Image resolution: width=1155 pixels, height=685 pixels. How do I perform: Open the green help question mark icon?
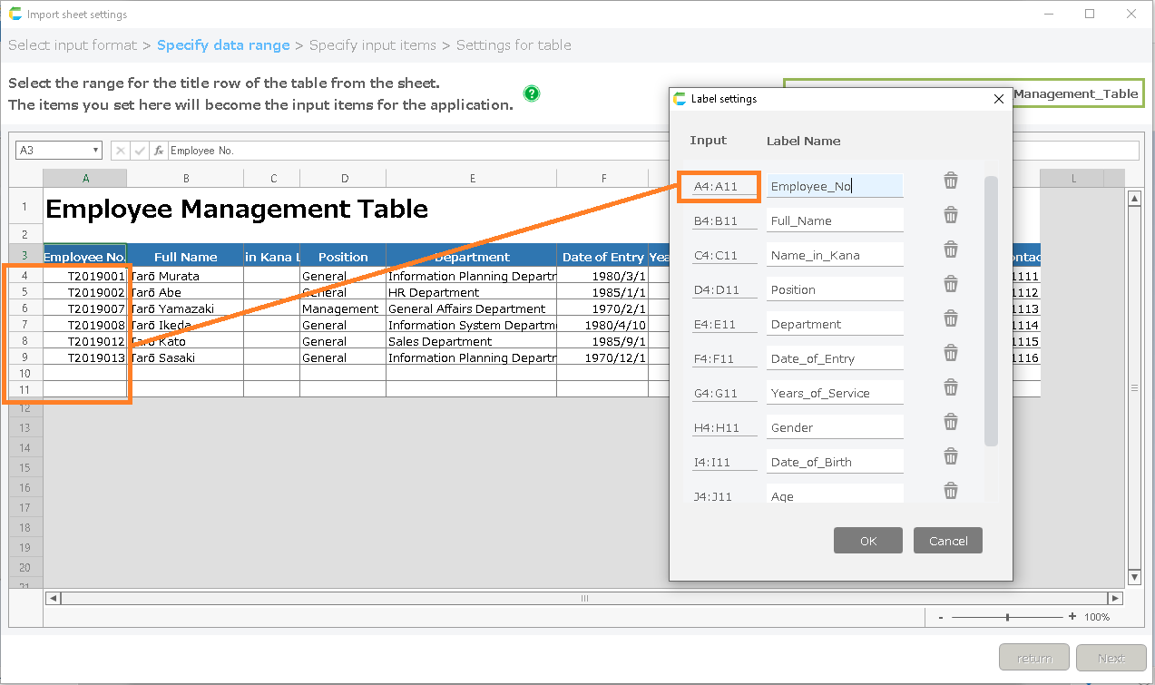[x=532, y=93]
